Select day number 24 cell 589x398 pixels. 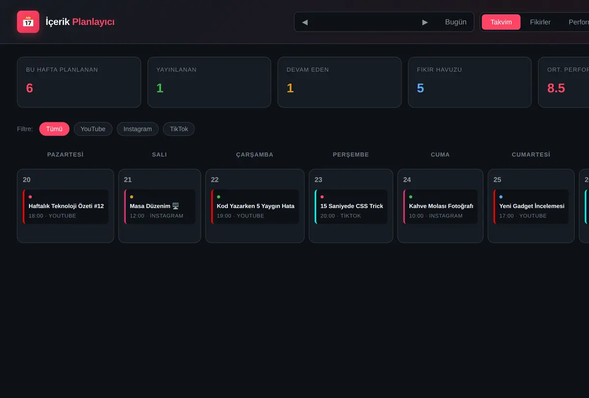coord(440,206)
